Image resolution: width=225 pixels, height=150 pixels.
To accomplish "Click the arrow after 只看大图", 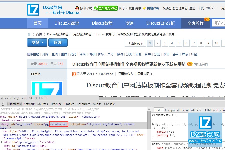I will 152,74.
